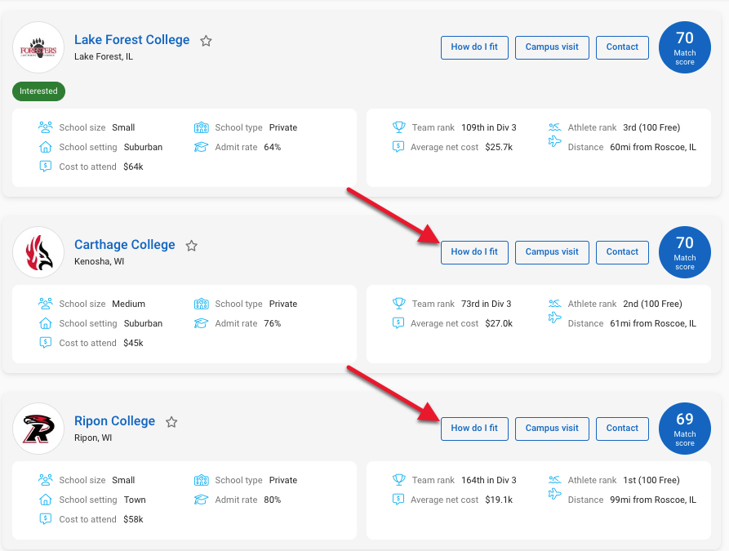Screen dimensions: 729x551
Task: Click Ripon admit rate graduation cap icon
Action: point(201,500)
